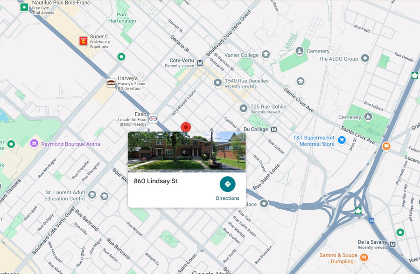Click the Directions button icon
Image resolution: width=420 pixels, height=274 pixels.
coord(227,184)
